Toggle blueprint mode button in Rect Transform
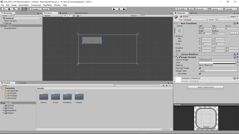This screenshot has height=134, width=239. (x=232, y=33)
